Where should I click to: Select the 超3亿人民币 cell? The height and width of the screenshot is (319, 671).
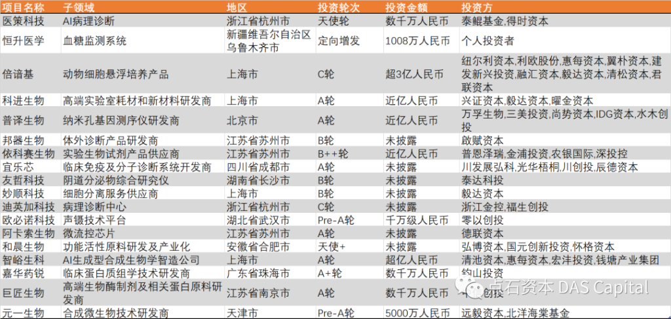tap(421, 73)
